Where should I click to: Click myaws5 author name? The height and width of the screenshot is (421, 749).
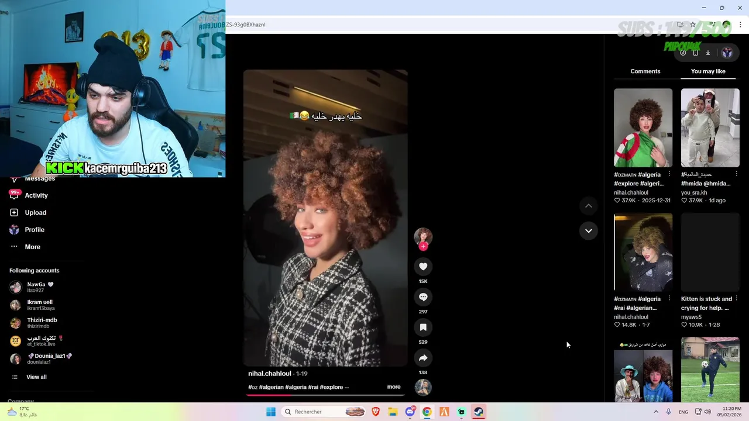691,317
